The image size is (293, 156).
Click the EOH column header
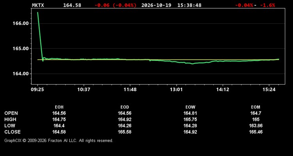coord(59,107)
